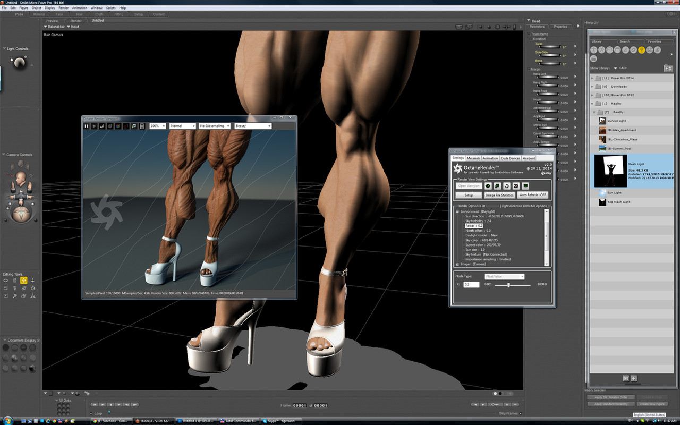Switch to the Properties tab in Head panel
Screen dimensions: 680x425
560,27
